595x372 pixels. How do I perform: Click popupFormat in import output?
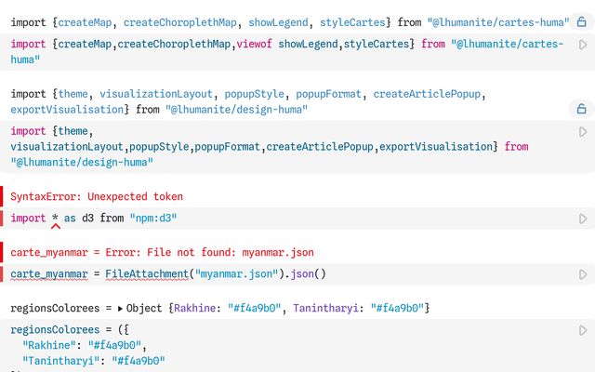pyautogui.click(x=328, y=94)
